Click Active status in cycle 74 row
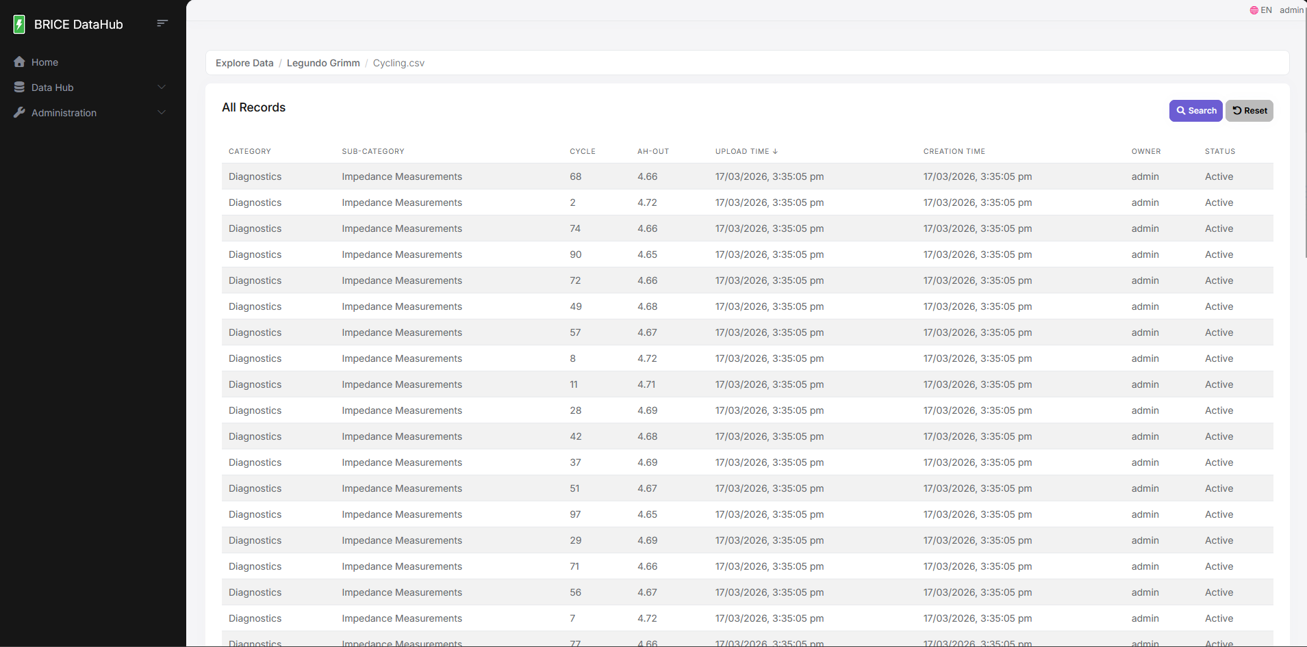 pyautogui.click(x=1219, y=228)
